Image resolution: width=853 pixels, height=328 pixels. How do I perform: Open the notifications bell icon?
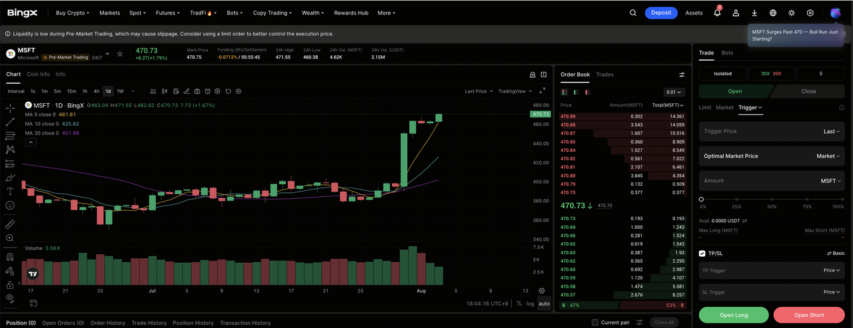[x=717, y=13]
